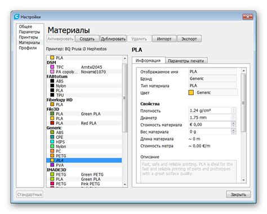Click the Закрыть button
This screenshot has width=267, height=214.
pyautogui.click(x=238, y=194)
